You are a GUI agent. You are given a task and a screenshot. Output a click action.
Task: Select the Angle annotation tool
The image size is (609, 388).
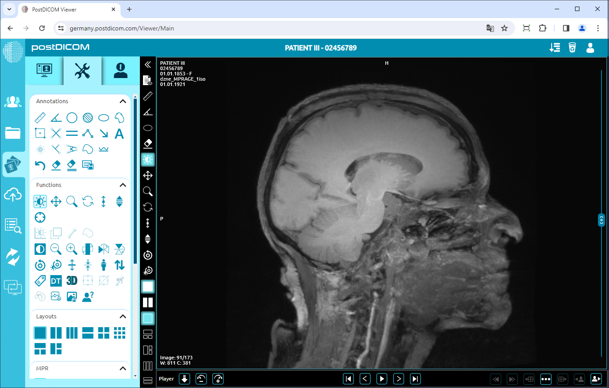pos(56,117)
